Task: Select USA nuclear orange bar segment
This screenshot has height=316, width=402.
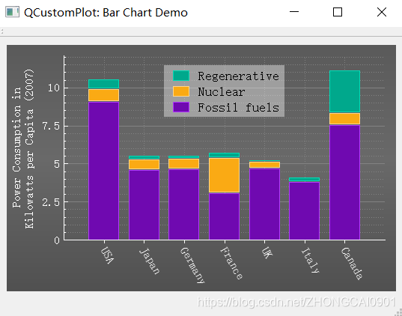Action: point(103,95)
